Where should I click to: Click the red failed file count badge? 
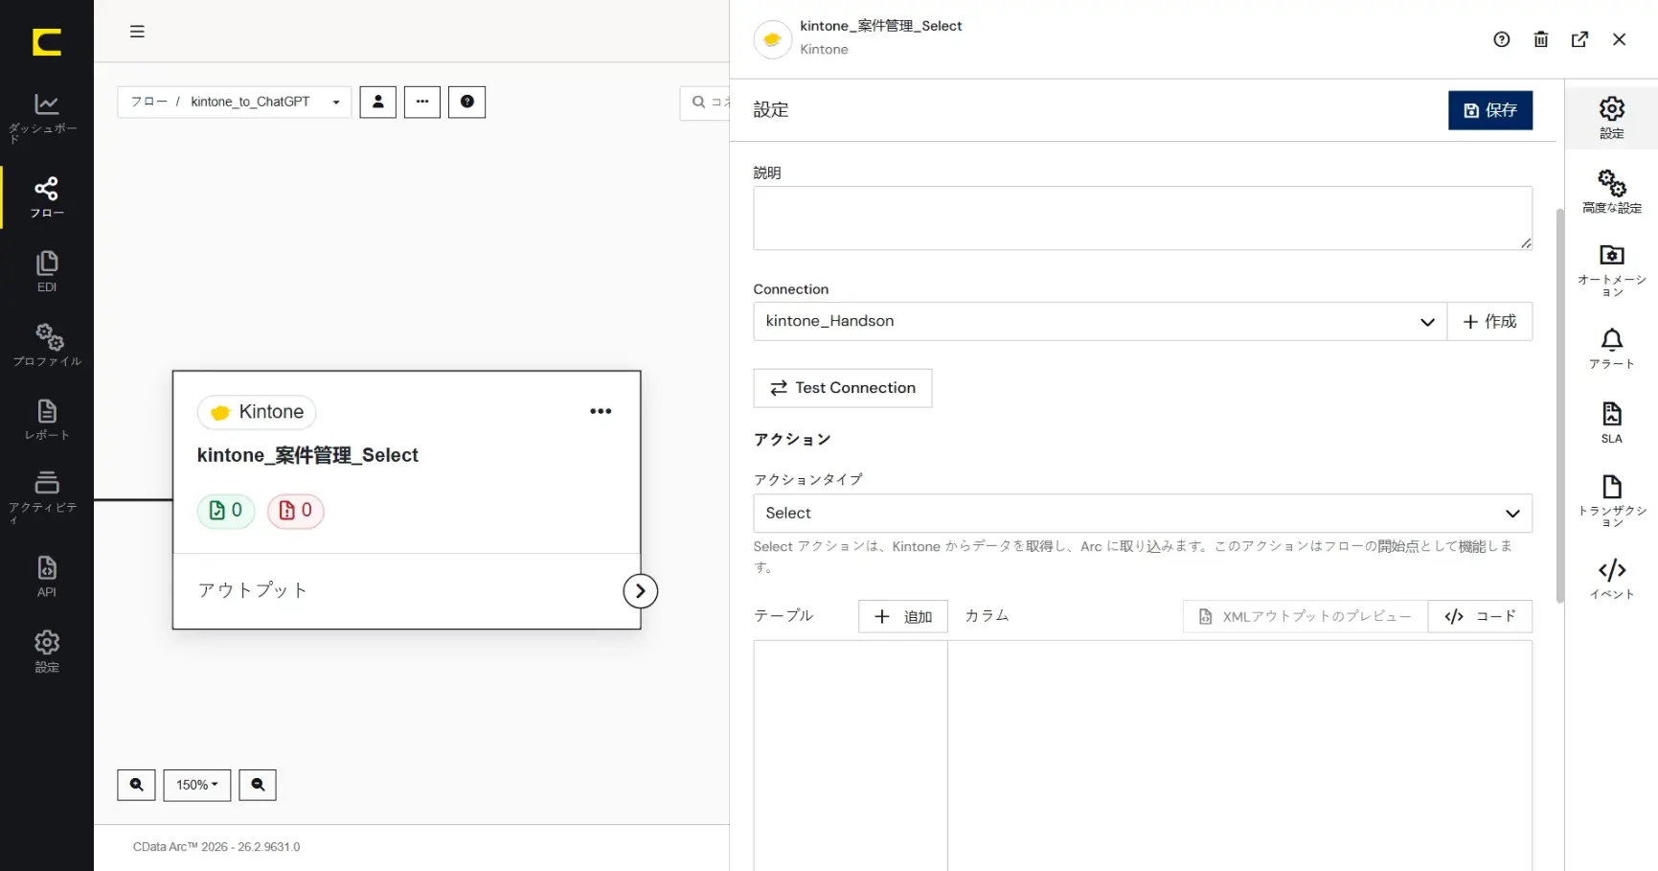point(296,511)
